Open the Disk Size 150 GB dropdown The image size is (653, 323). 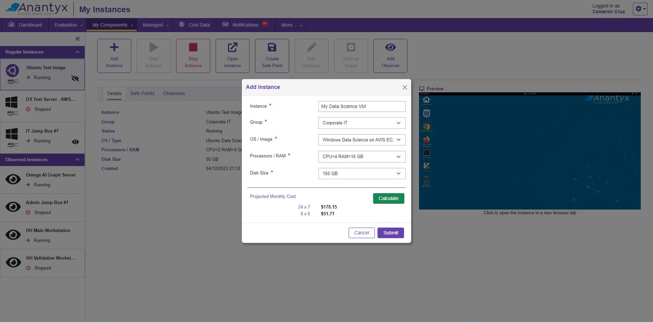tap(362, 174)
